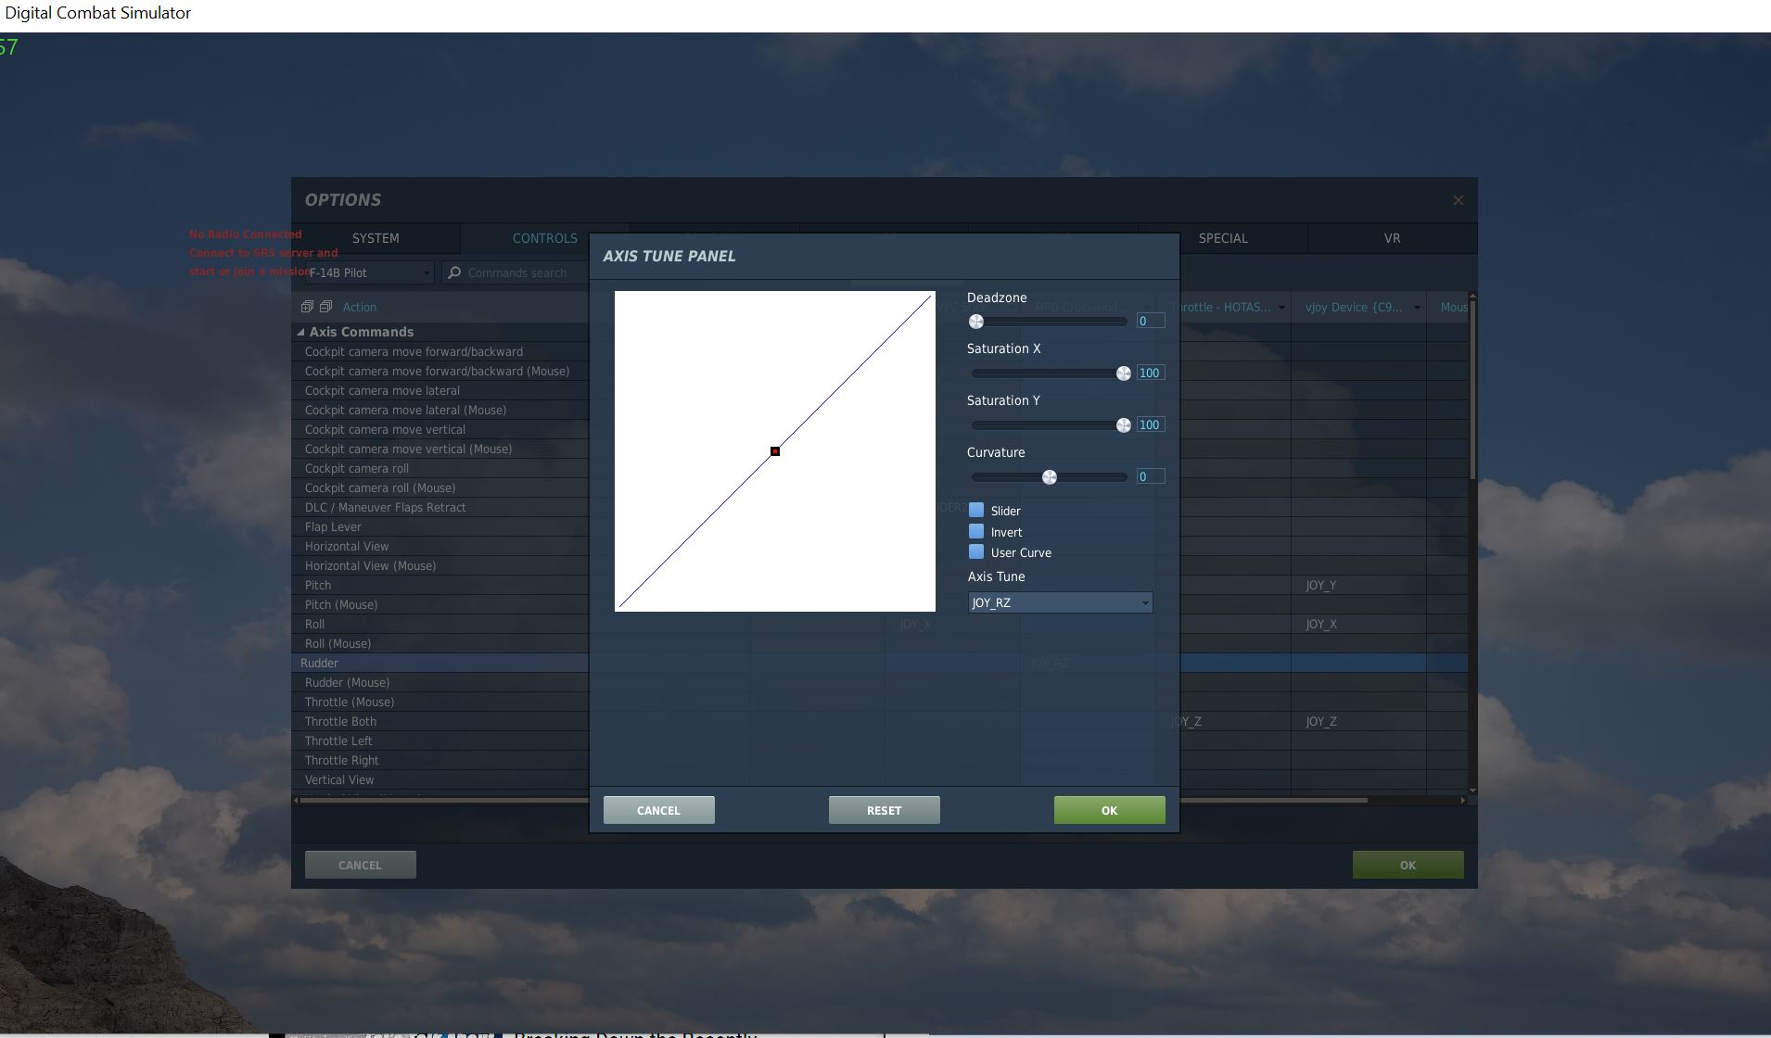Close the Options window with X
Image resolution: width=1771 pixels, height=1038 pixels.
tap(1459, 200)
